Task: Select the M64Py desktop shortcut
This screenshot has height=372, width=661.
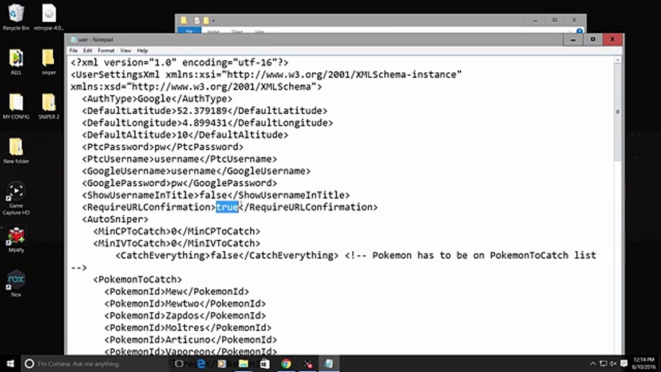Action: (x=16, y=240)
